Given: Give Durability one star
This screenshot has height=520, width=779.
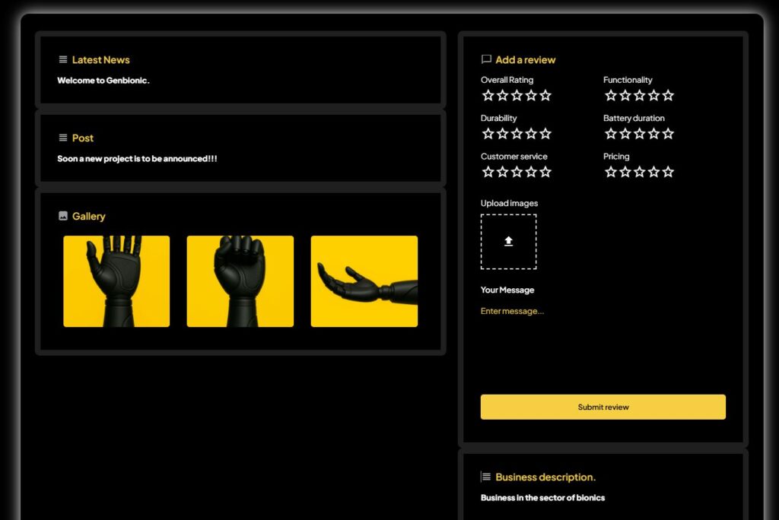Looking at the screenshot, I should pos(488,134).
